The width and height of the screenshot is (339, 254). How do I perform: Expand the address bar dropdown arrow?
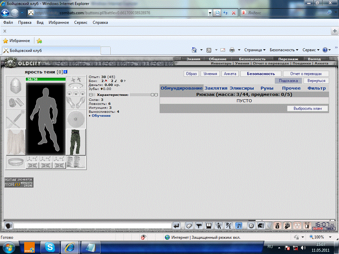pos(210,13)
